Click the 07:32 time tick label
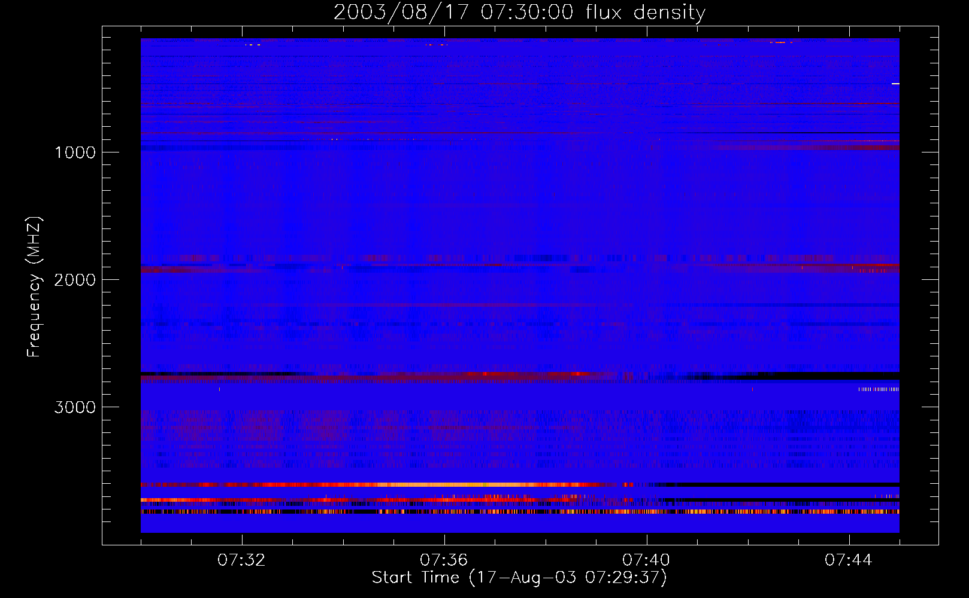 (241, 560)
